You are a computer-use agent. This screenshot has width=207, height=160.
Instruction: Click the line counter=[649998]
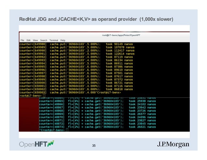pyautogui.click(x=76, y=76)
